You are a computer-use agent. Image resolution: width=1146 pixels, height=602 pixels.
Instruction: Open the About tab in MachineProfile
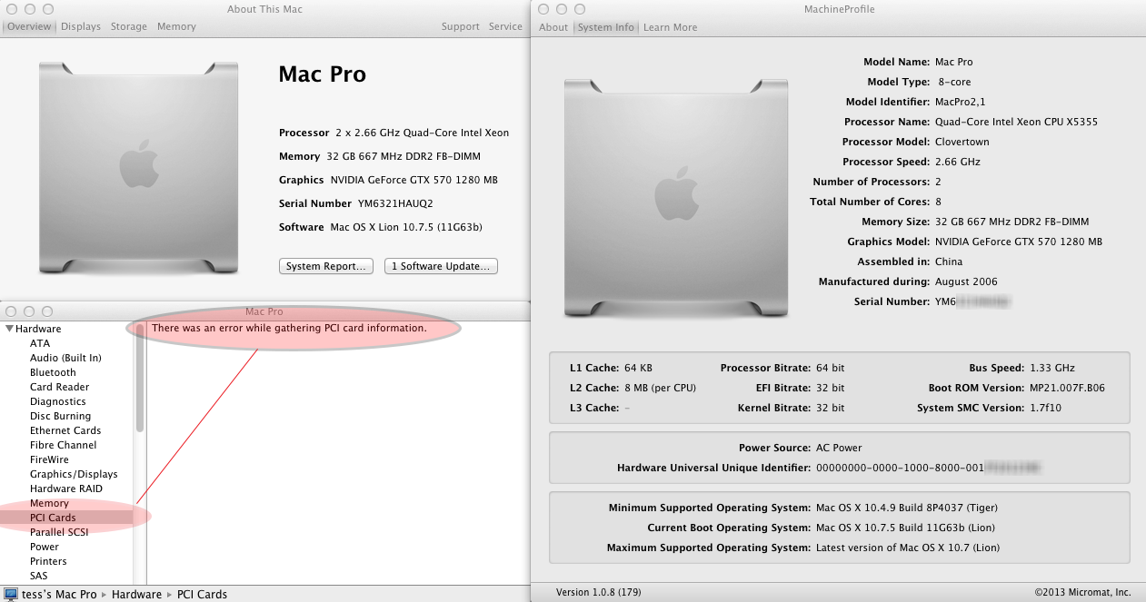[553, 27]
